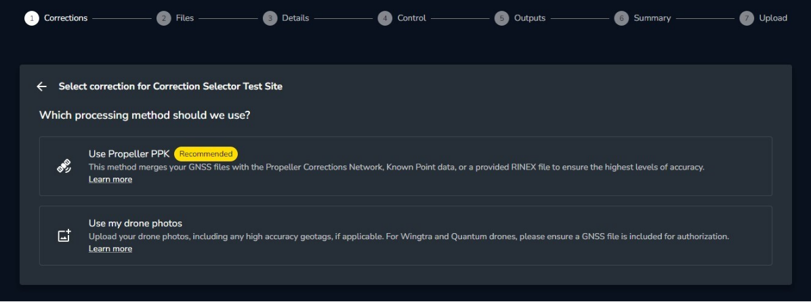Go to the Upload step
The width and height of the screenshot is (811, 302).
(x=772, y=18)
